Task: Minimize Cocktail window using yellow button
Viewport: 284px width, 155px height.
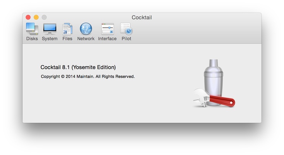Action: pos(36,17)
